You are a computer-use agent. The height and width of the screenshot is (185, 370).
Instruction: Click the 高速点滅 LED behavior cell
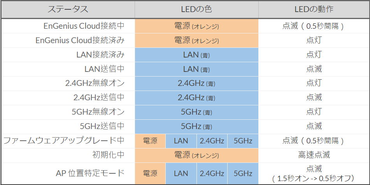(x=314, y=155)
